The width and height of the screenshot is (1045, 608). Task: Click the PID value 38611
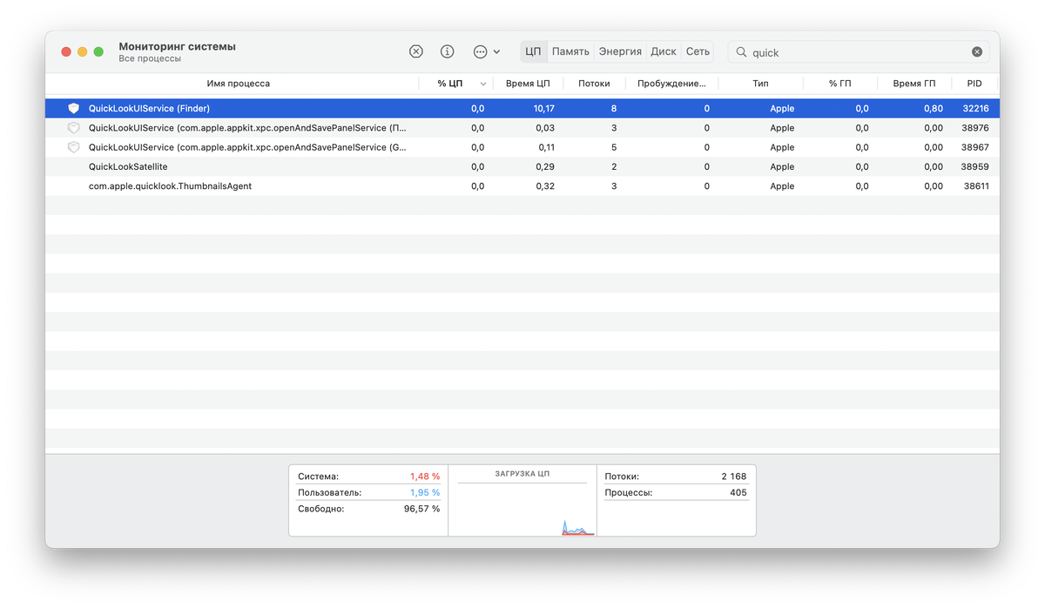(974, 186)
